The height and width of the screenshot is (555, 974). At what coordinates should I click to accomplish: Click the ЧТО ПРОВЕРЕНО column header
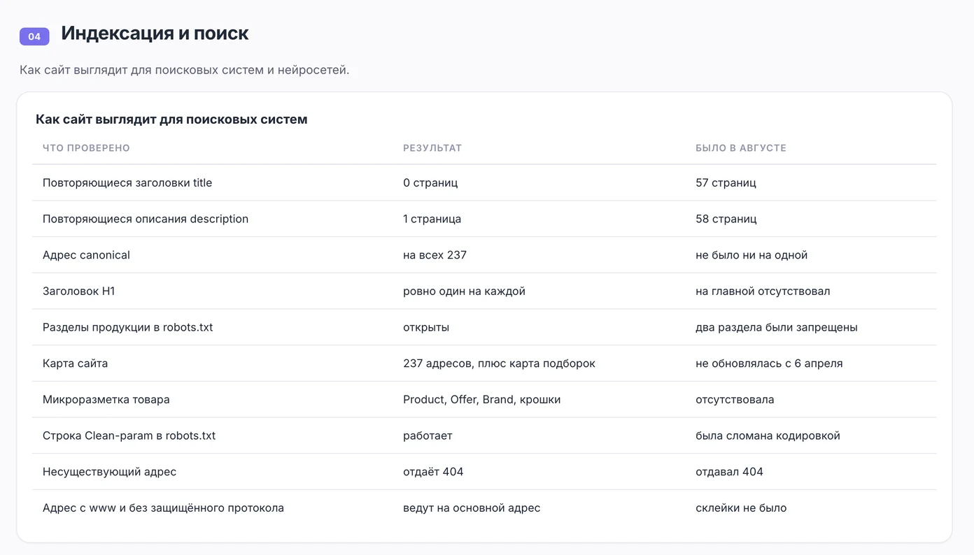pyautogui.click(x=86, y=148)
